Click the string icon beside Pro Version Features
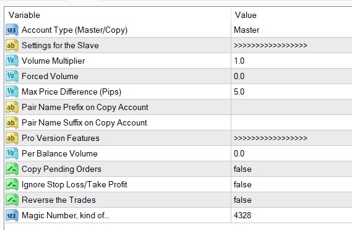Screen dimensions: 352x230 pos(12,138)
